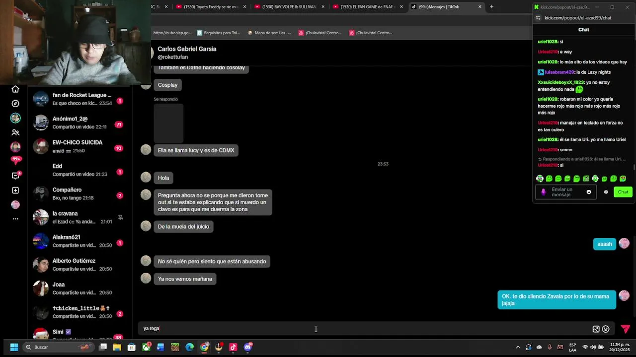
Task: Click the upload plus icon in sidebar
Action: pyautogui.click(x=15, y=190)
